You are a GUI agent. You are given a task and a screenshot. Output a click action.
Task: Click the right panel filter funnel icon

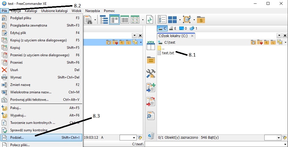tap(284, 138)
